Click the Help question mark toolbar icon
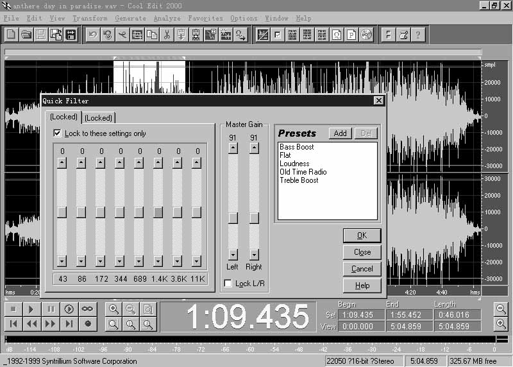The width and height of the screenshot is (513, 367). 418,35
